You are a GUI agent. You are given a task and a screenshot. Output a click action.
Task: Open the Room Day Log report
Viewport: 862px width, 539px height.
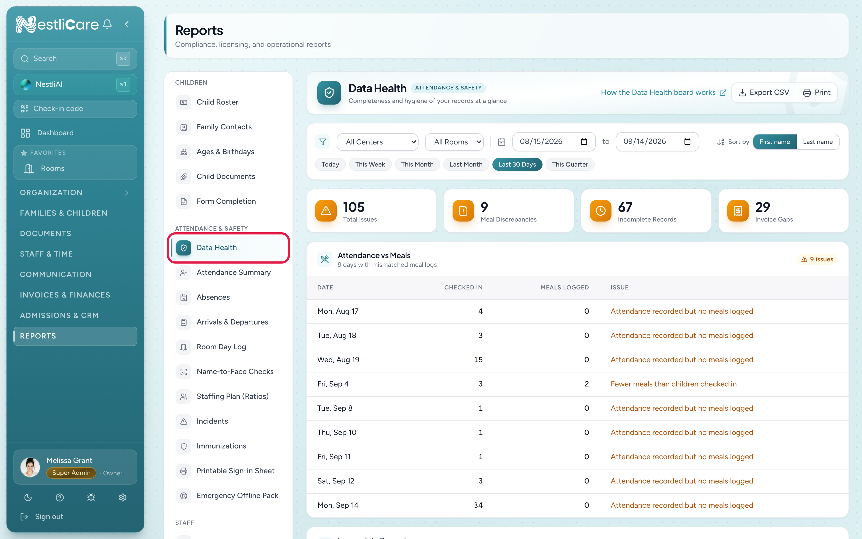pos(228,347)
